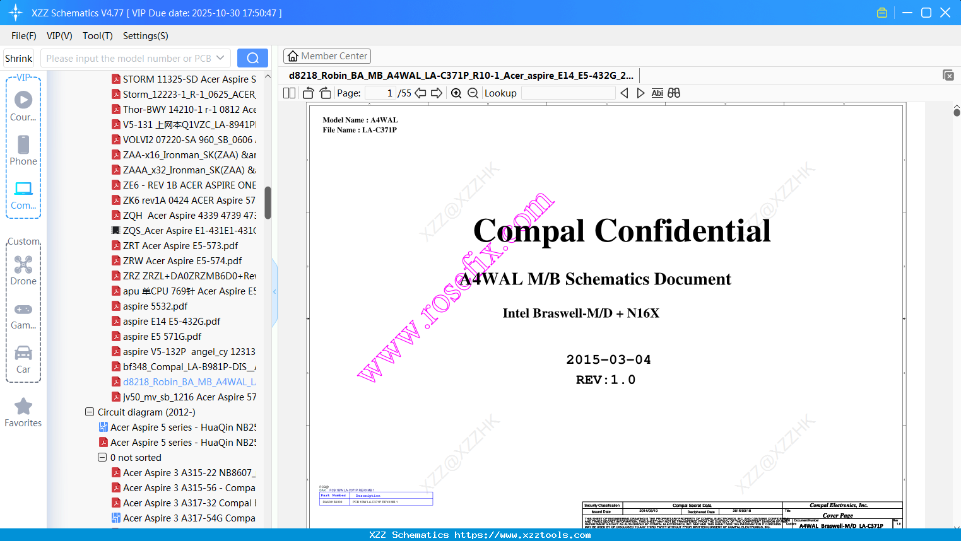Click the Page number field
Screen dimensions: 961x541
380,93
